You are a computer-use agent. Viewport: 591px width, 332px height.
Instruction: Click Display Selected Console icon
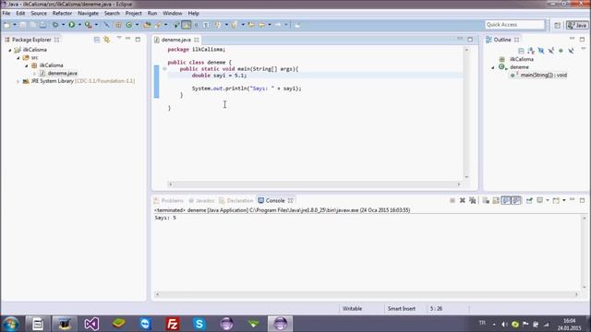coord(540,201)
